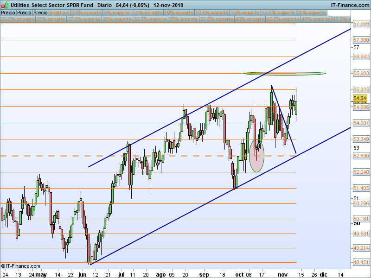
Task: Select the 2.5% soporte label
Action: [86, 13]
